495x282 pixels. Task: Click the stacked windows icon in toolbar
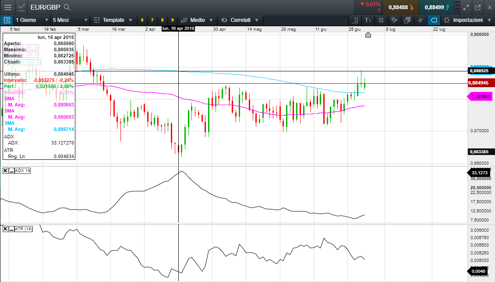point(407,20)
